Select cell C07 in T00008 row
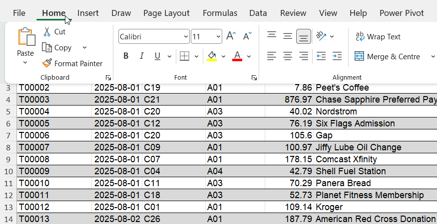Screen dimensions: 437x224 pos(174,159)
